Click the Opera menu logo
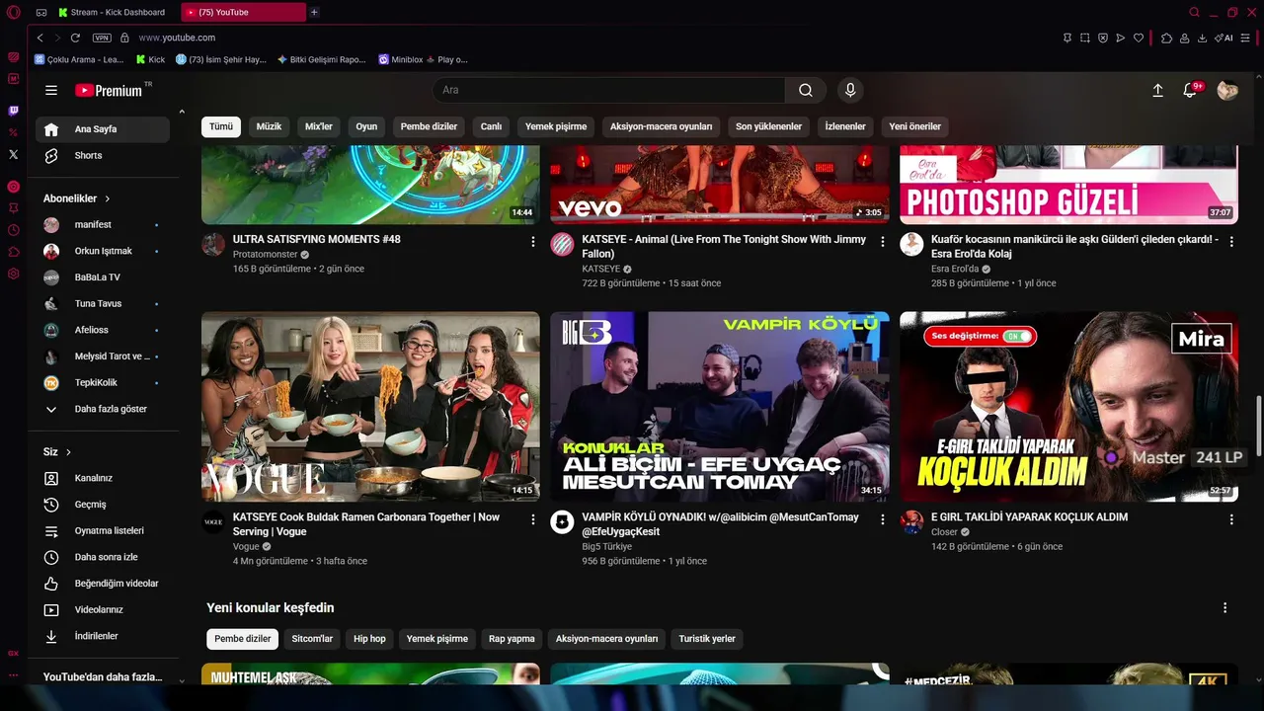Image resolution: width=1264 pixels, height=711 pixels. click(13, 12)
